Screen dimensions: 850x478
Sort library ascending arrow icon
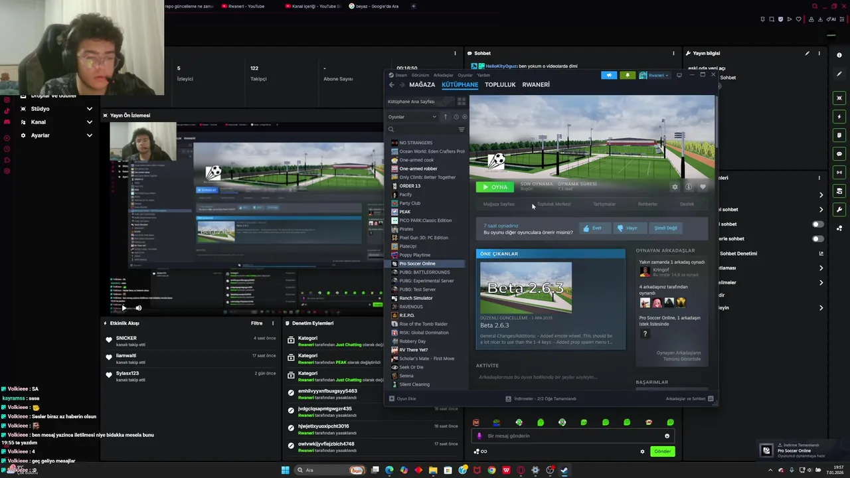pos(446,117)
